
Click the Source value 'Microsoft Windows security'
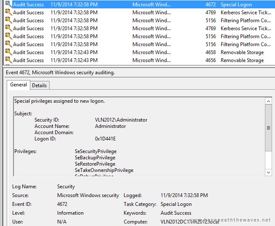pyautogui.click(x=88, y=195)
